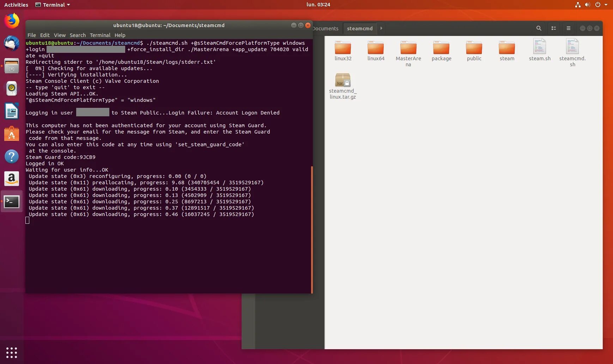The width and height of the screenshot is (613, 364).
Task: Go to Documents in Files path bar
Action: 325,28
